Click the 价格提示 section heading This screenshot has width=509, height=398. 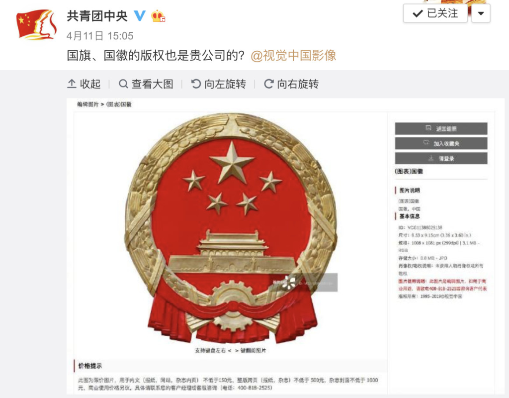pyautogui.click(x=90, y=366)
